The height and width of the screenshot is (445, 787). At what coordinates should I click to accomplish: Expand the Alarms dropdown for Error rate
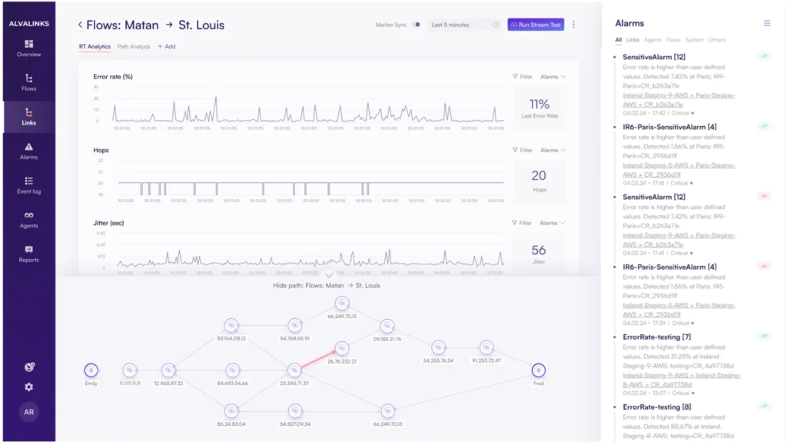(553, 77)
